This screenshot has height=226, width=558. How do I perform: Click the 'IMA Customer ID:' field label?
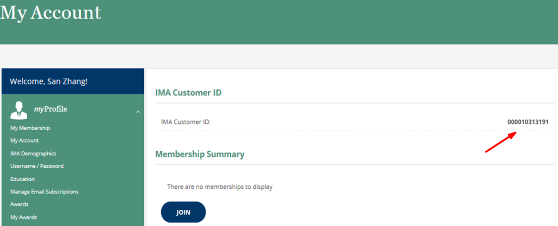(x=186, y=122)
